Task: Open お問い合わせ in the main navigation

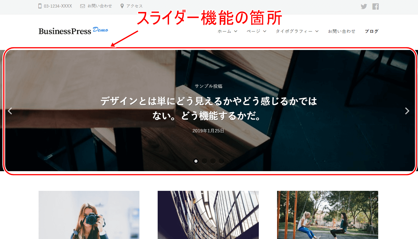Action: click(341, 31)
